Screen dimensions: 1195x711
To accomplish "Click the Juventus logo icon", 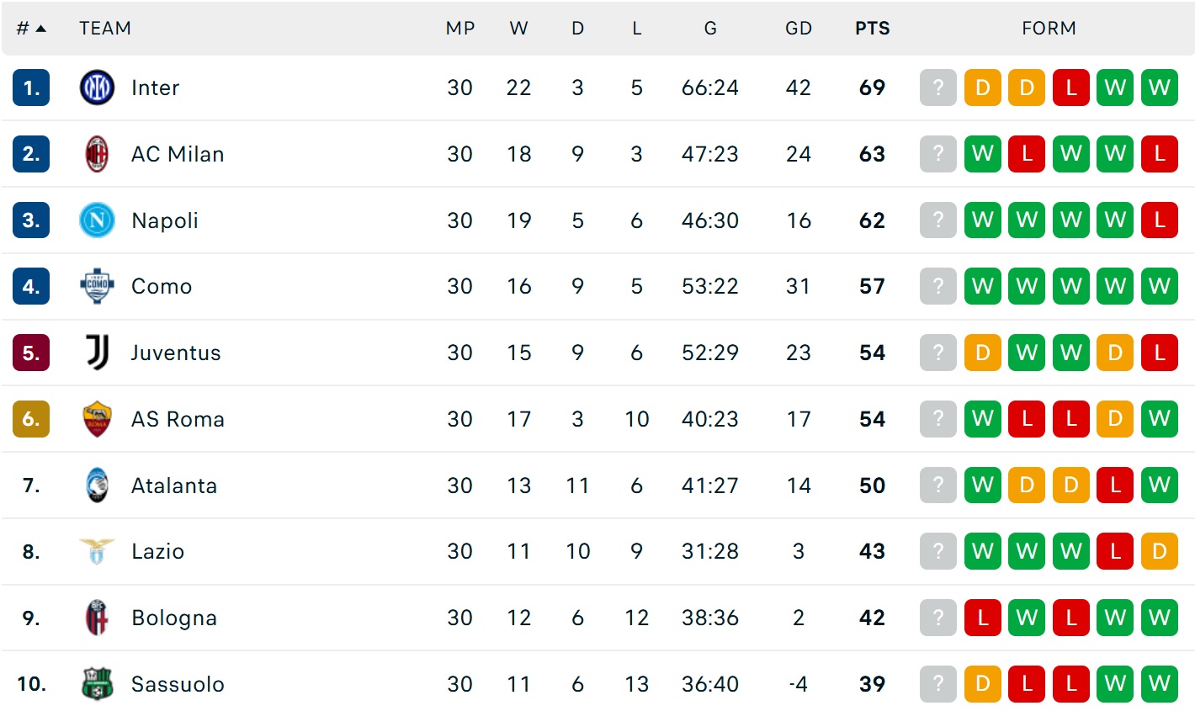I will pos(97,353).
